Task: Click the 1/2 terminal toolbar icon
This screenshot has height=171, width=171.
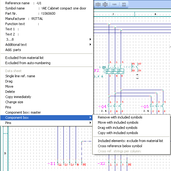Action: coord(98,5)
